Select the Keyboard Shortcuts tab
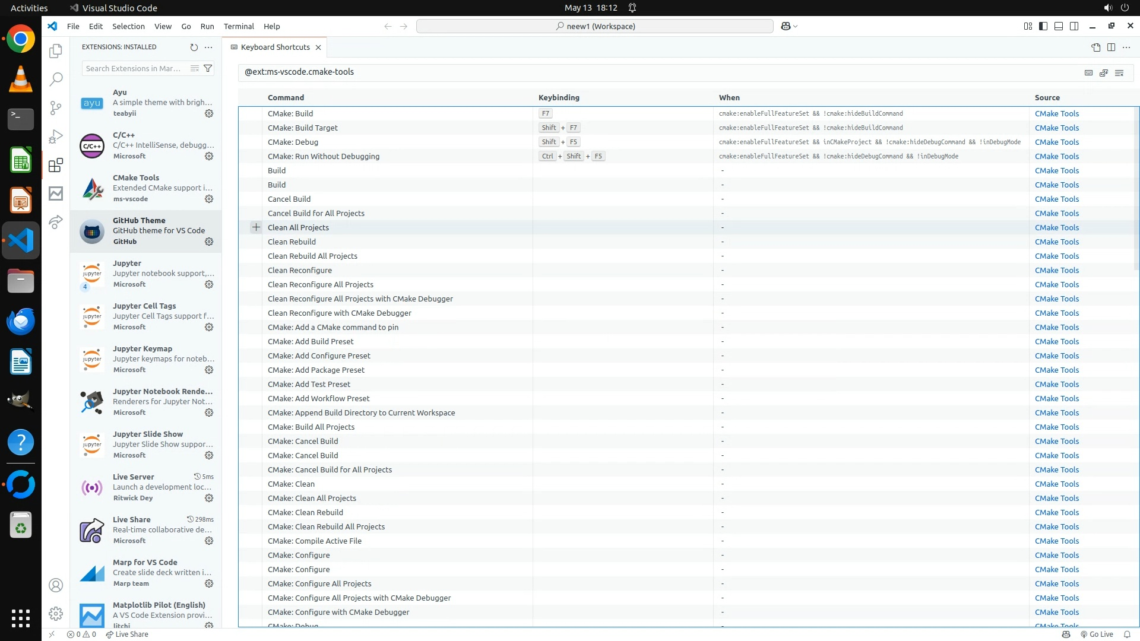 (275, 47)
